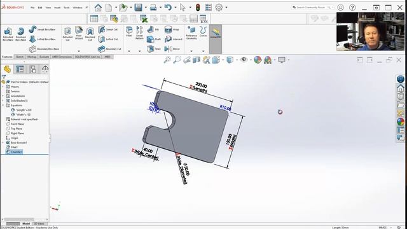The height and width of the screenshot is (229, 407).
Task: Select the Extruded Boss/Base tool
Action: (x=8, y=34)
